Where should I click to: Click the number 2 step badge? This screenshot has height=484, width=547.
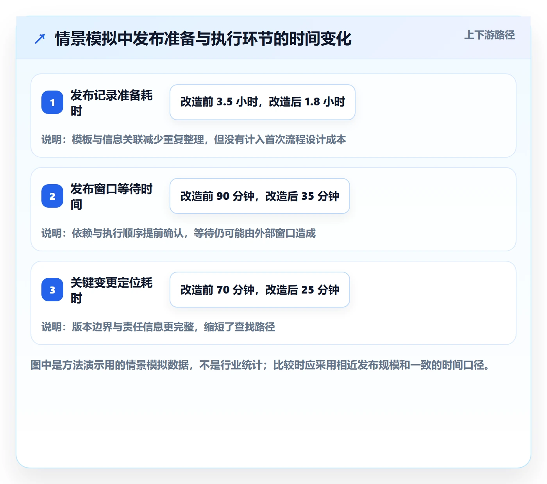pos(52,196)
